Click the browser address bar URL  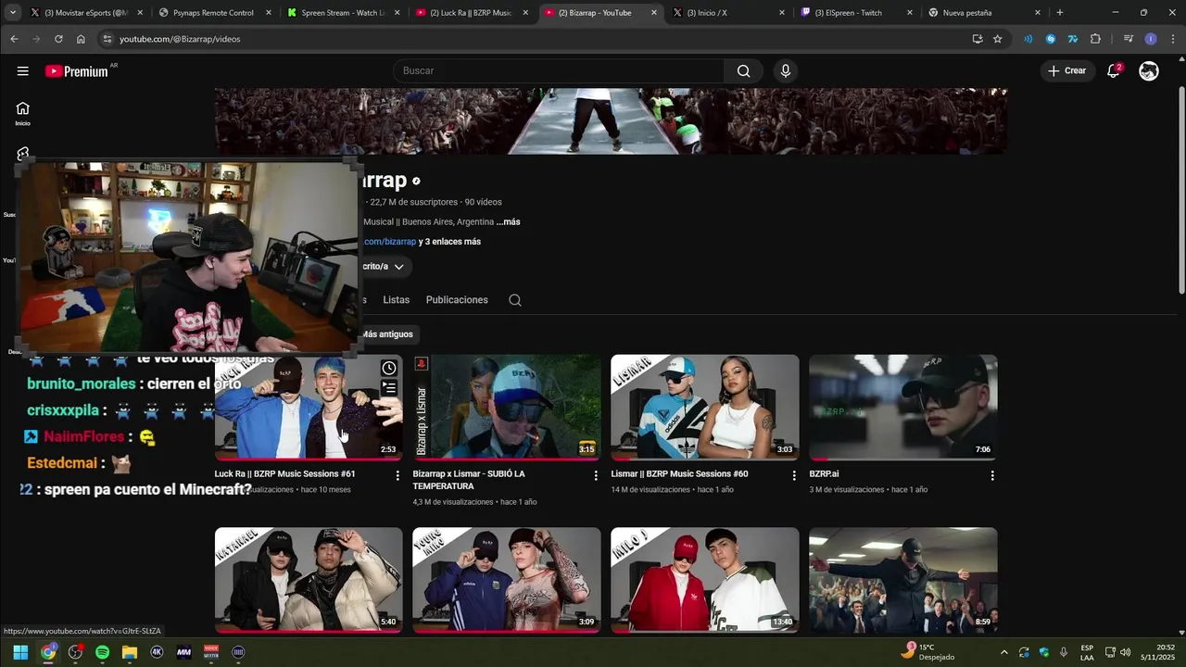(x=180, y=39)
